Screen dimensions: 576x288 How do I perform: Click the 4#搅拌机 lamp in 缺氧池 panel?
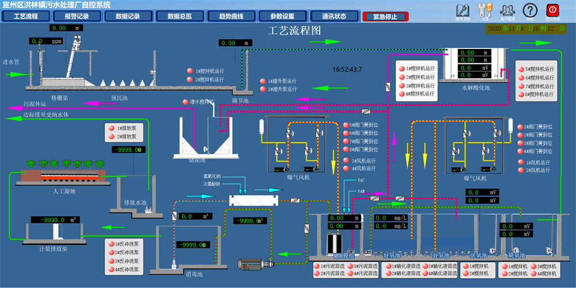(533, 274)
